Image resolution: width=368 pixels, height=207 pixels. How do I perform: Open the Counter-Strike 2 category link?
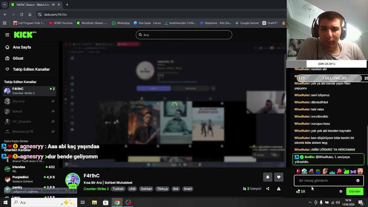coord(96,189)
